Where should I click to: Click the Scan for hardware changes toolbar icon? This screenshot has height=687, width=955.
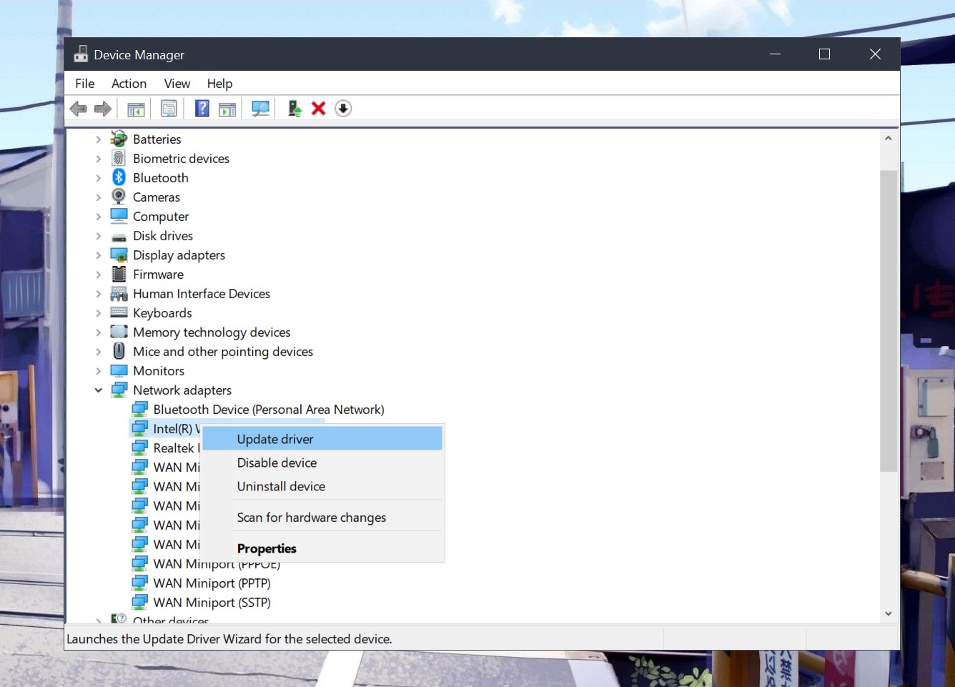(260, 109)
